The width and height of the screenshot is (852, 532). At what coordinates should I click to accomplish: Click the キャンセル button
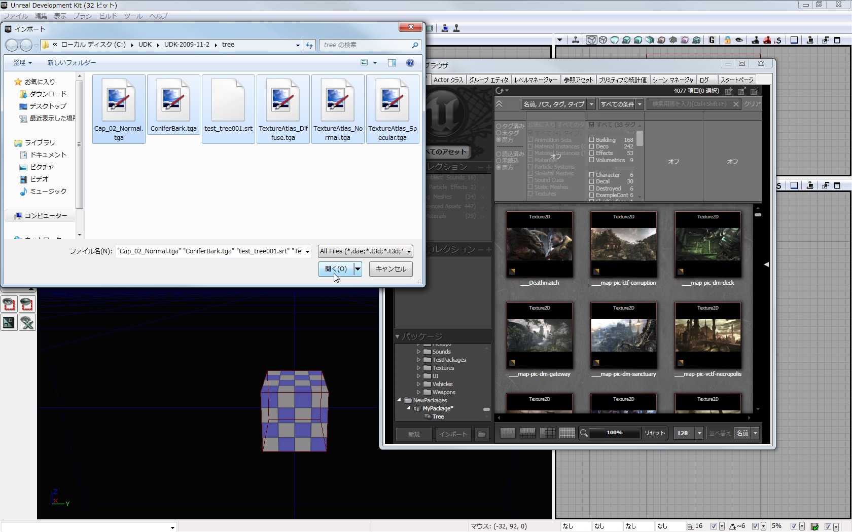point(390,269)
